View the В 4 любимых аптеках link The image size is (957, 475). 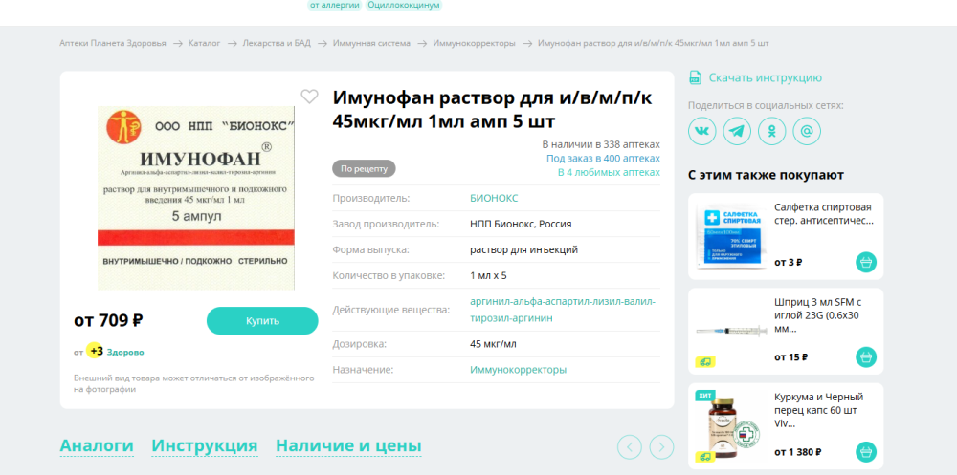609,173
